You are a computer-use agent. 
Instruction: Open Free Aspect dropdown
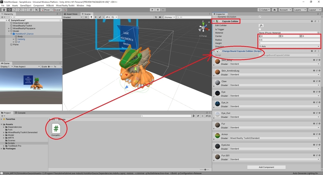[x=26, y=66]
